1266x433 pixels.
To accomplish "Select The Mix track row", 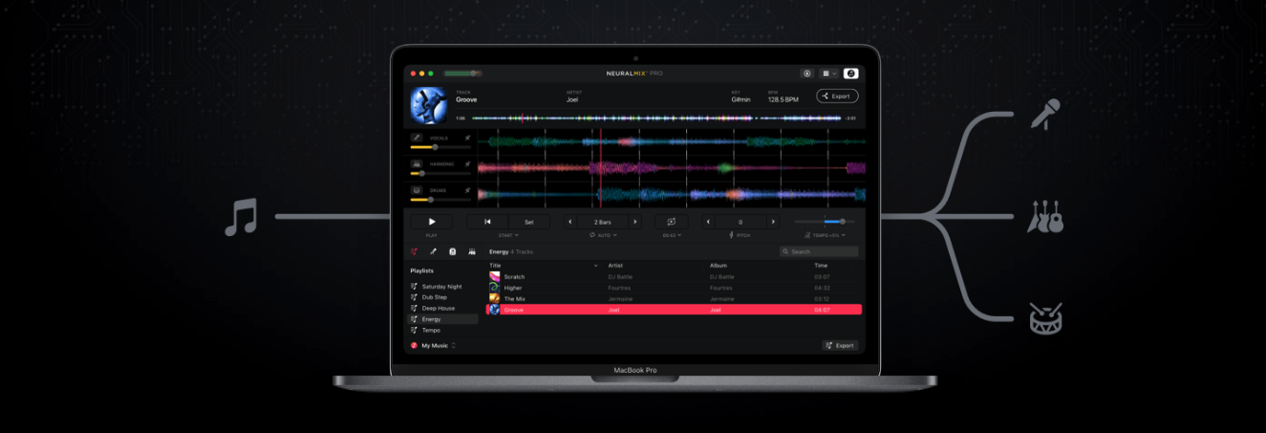I will coord(675,298).
